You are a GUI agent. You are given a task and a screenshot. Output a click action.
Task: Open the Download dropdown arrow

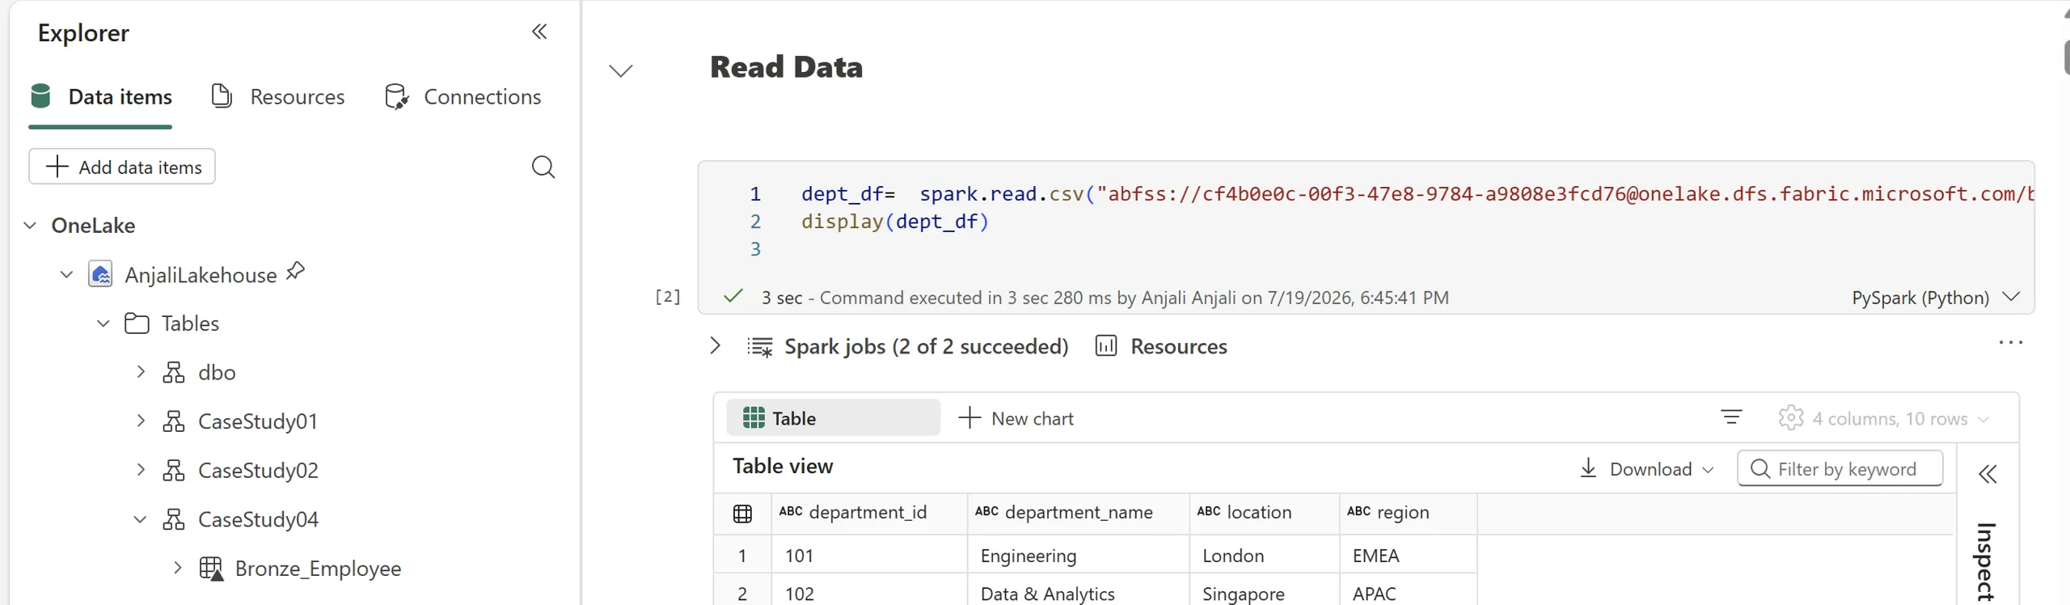point(1707,470)
